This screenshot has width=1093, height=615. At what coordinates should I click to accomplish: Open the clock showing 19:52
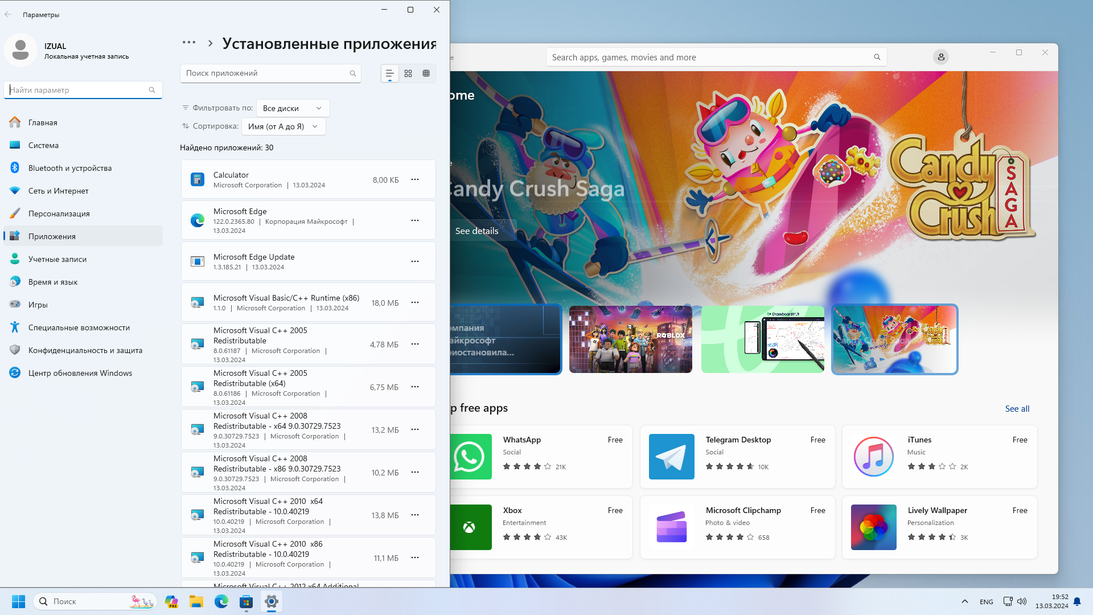1051,601
